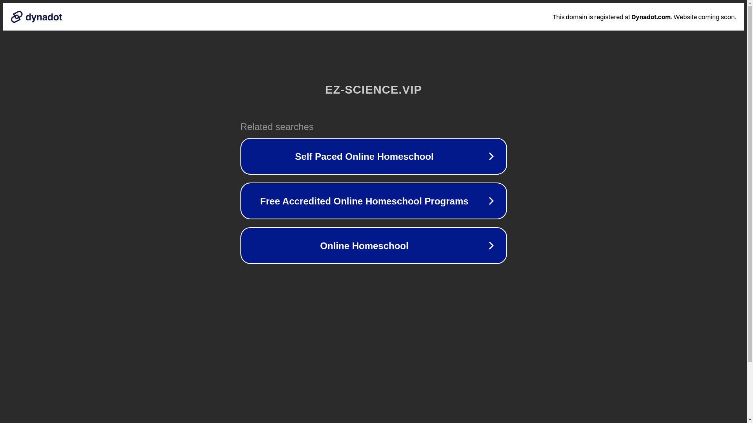Open Free Accredited Online Homeschool Programs
Viewport: 753px width, 423px height.
coord(373,201)
